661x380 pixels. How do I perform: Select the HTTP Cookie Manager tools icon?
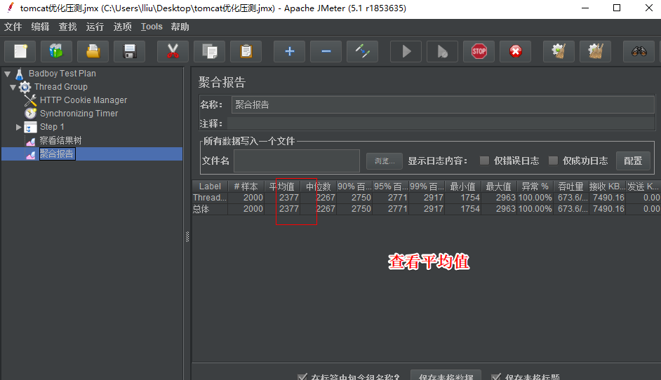click(x=30, y=100)
